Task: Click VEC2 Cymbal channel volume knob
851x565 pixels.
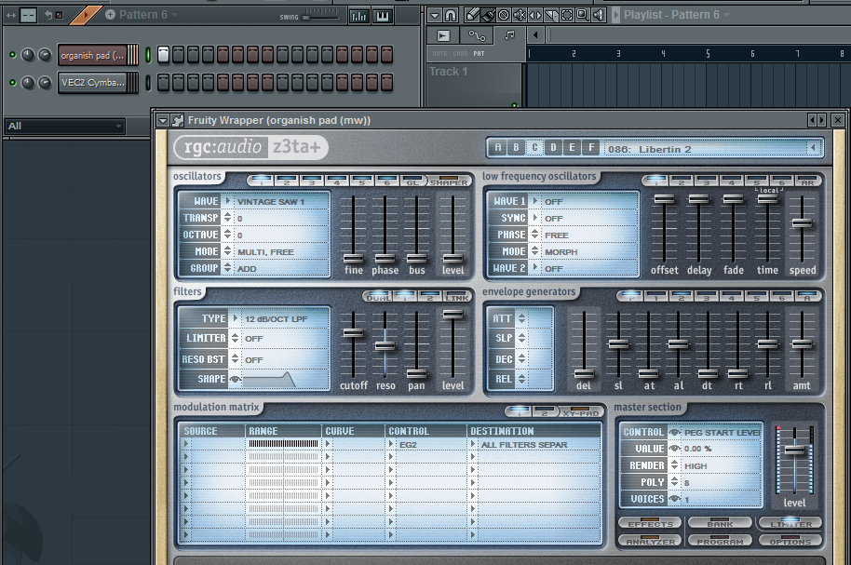Action: coord(45,83)
